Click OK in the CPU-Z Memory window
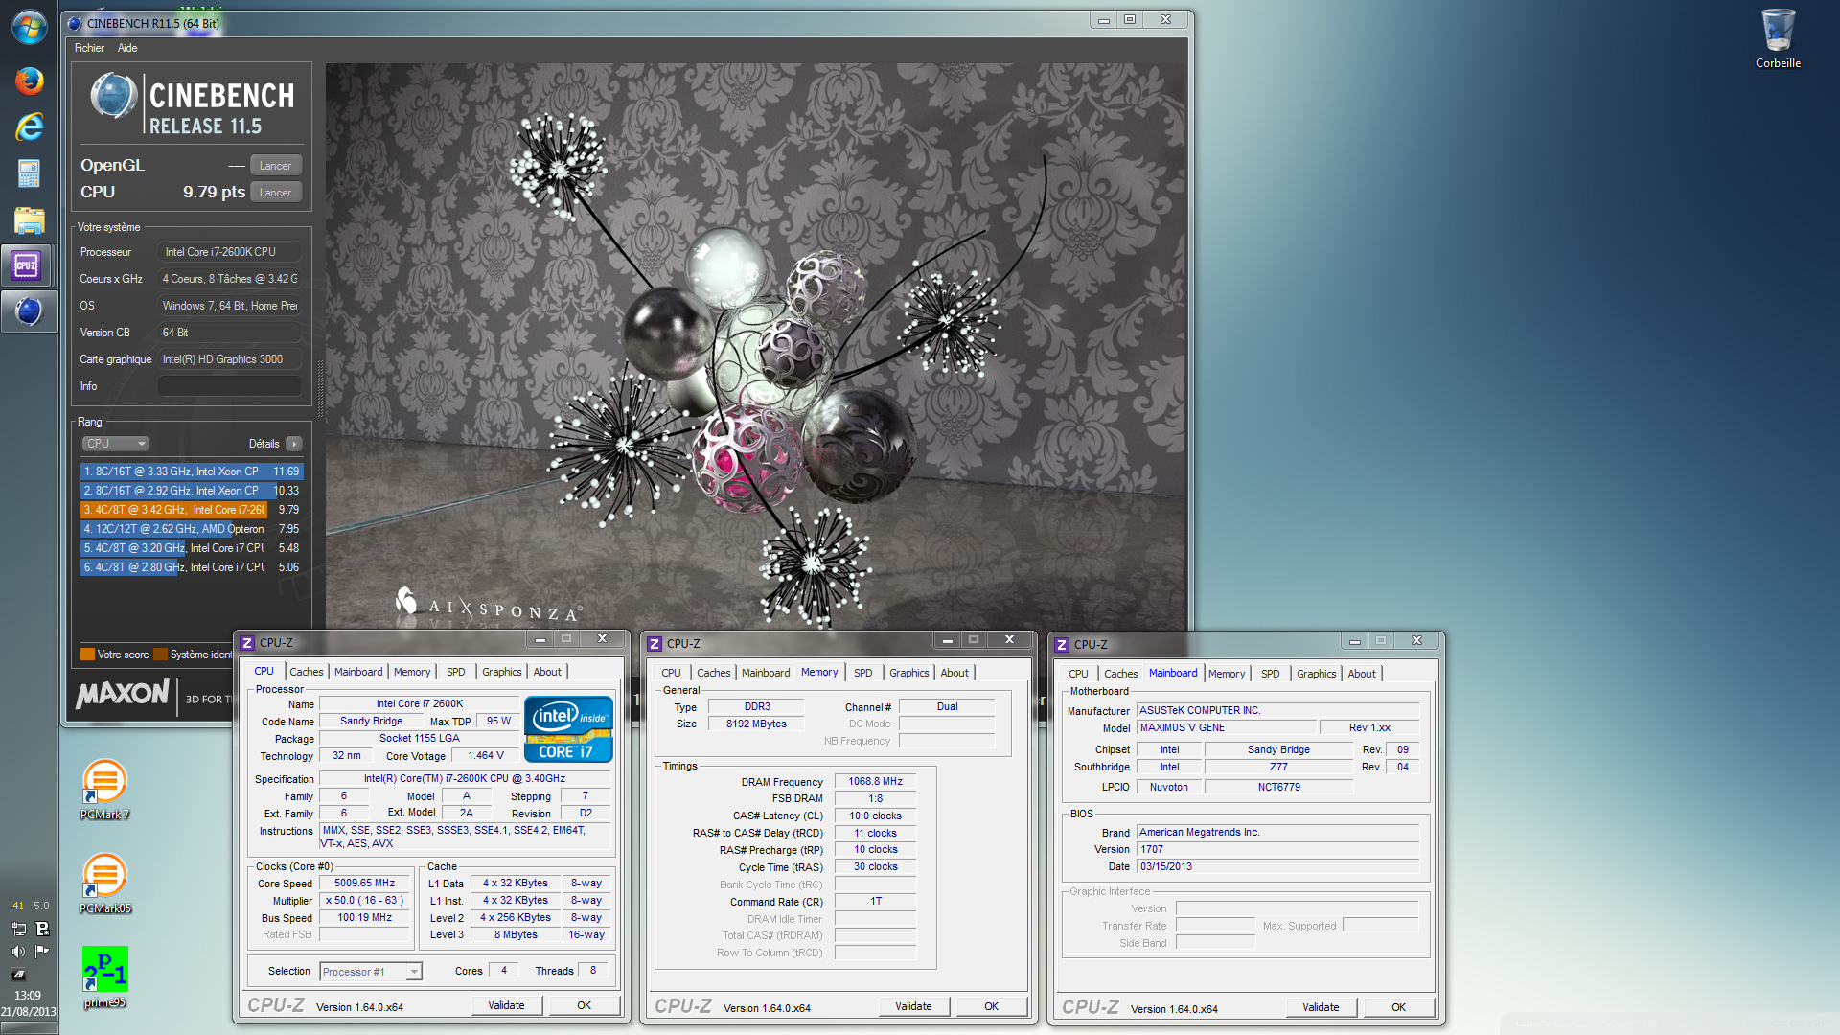Screen dimensions: 1840x1035 [x=991, y=1006]
